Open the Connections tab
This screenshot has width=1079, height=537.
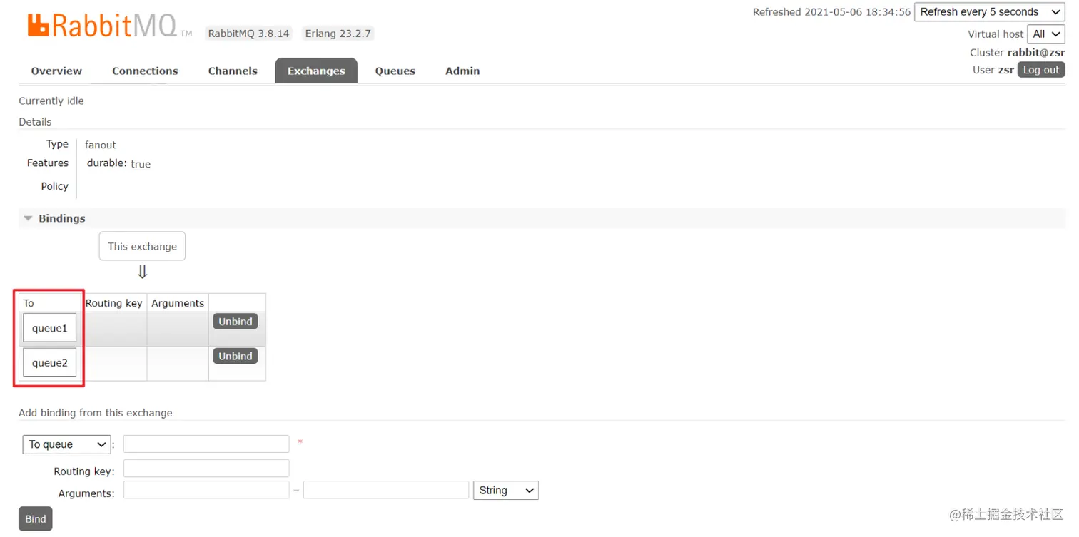[145, 71]
